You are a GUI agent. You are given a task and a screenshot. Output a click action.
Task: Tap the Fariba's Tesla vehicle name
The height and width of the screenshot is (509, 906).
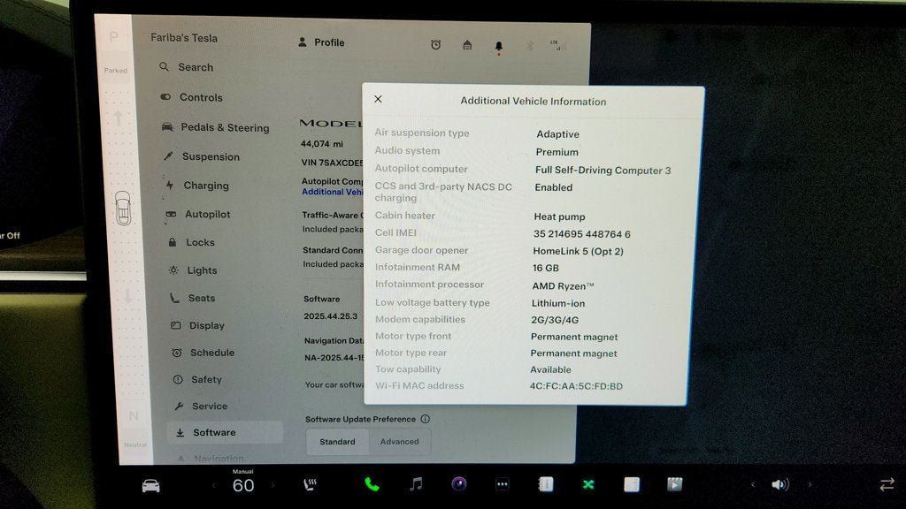point(184,37)
